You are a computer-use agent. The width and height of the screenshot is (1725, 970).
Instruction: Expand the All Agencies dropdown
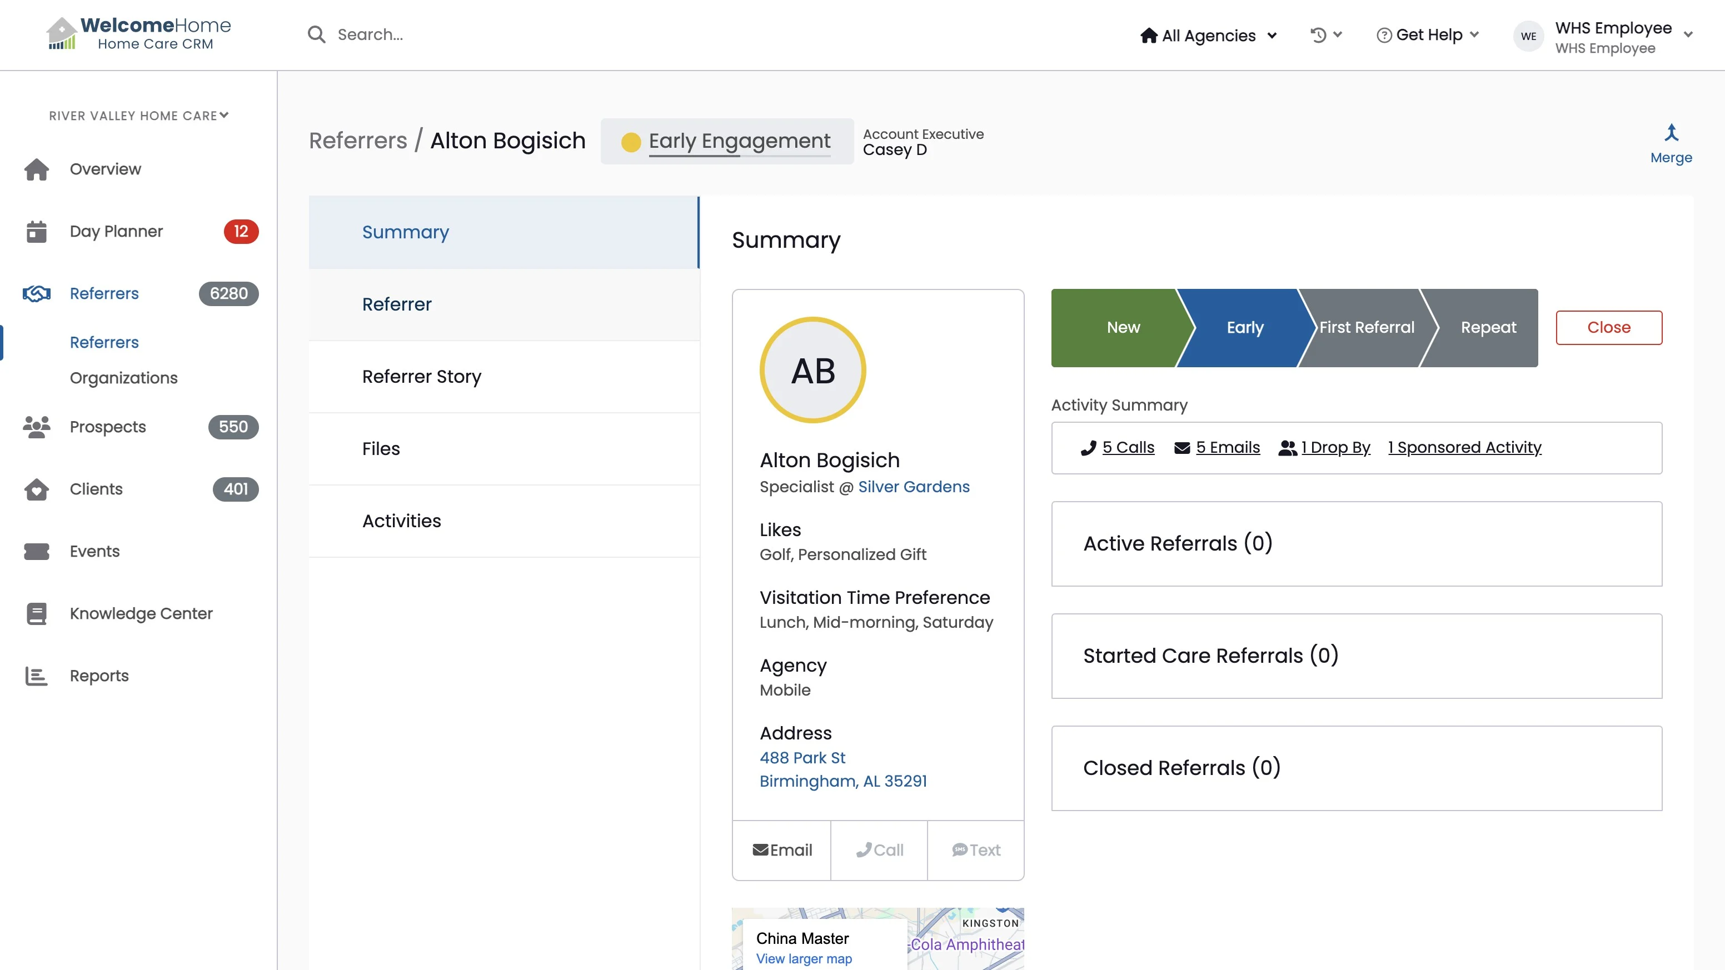click(x=1209, y=36)
